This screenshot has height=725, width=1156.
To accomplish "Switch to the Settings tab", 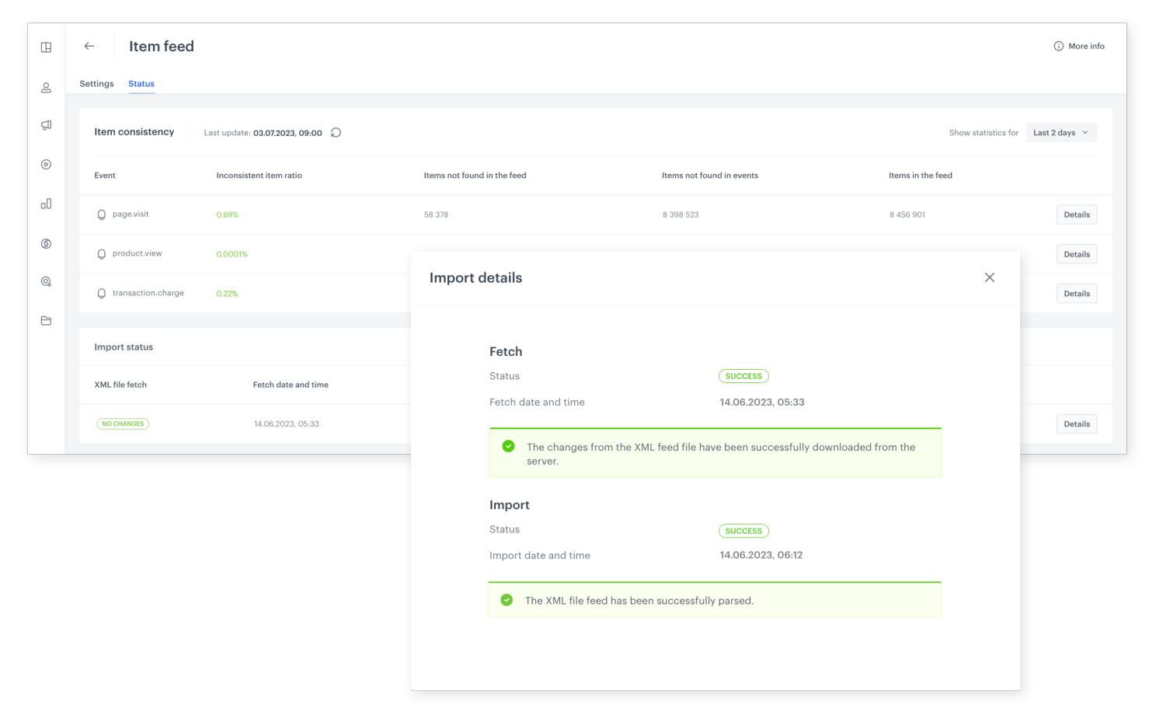I will (96, 83).
